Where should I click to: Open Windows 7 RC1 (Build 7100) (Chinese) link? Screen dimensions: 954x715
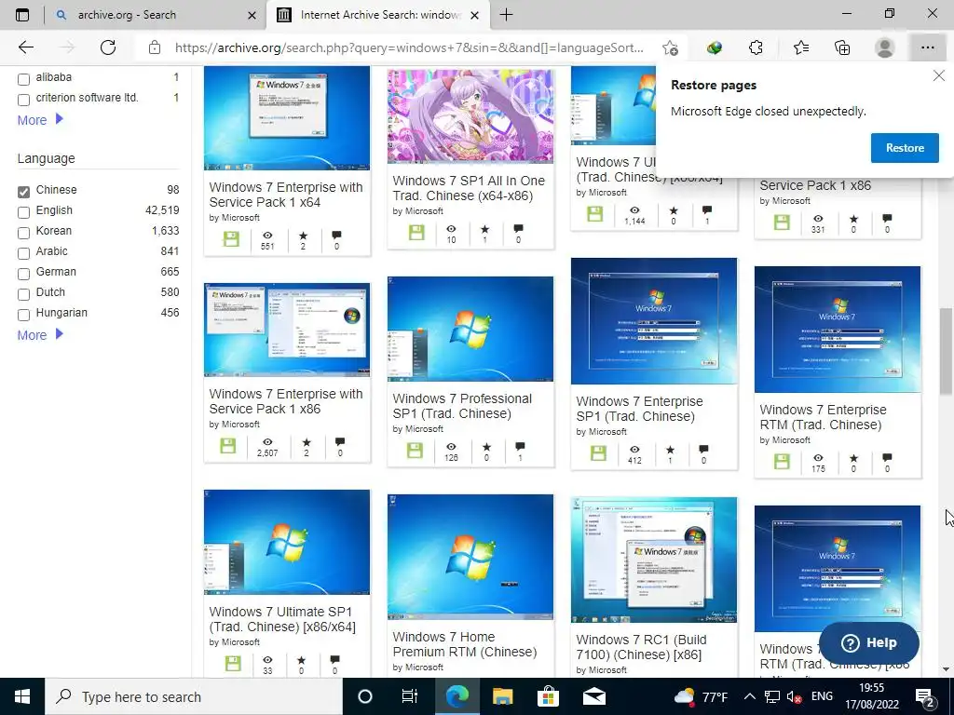pyautogui.click(x=641, y=647)
